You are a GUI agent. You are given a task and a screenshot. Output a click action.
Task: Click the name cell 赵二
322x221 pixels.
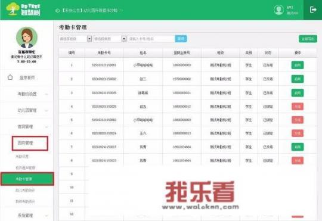[x=143, y=79]
